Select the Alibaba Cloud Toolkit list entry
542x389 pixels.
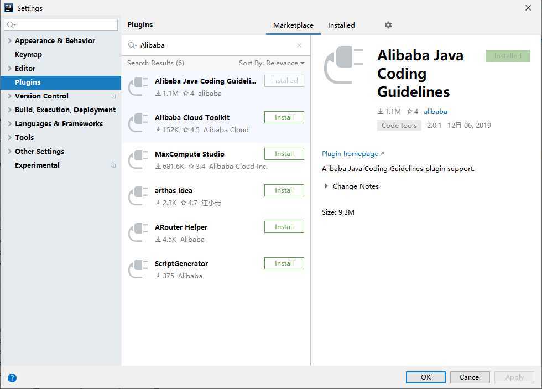point(216,123)
